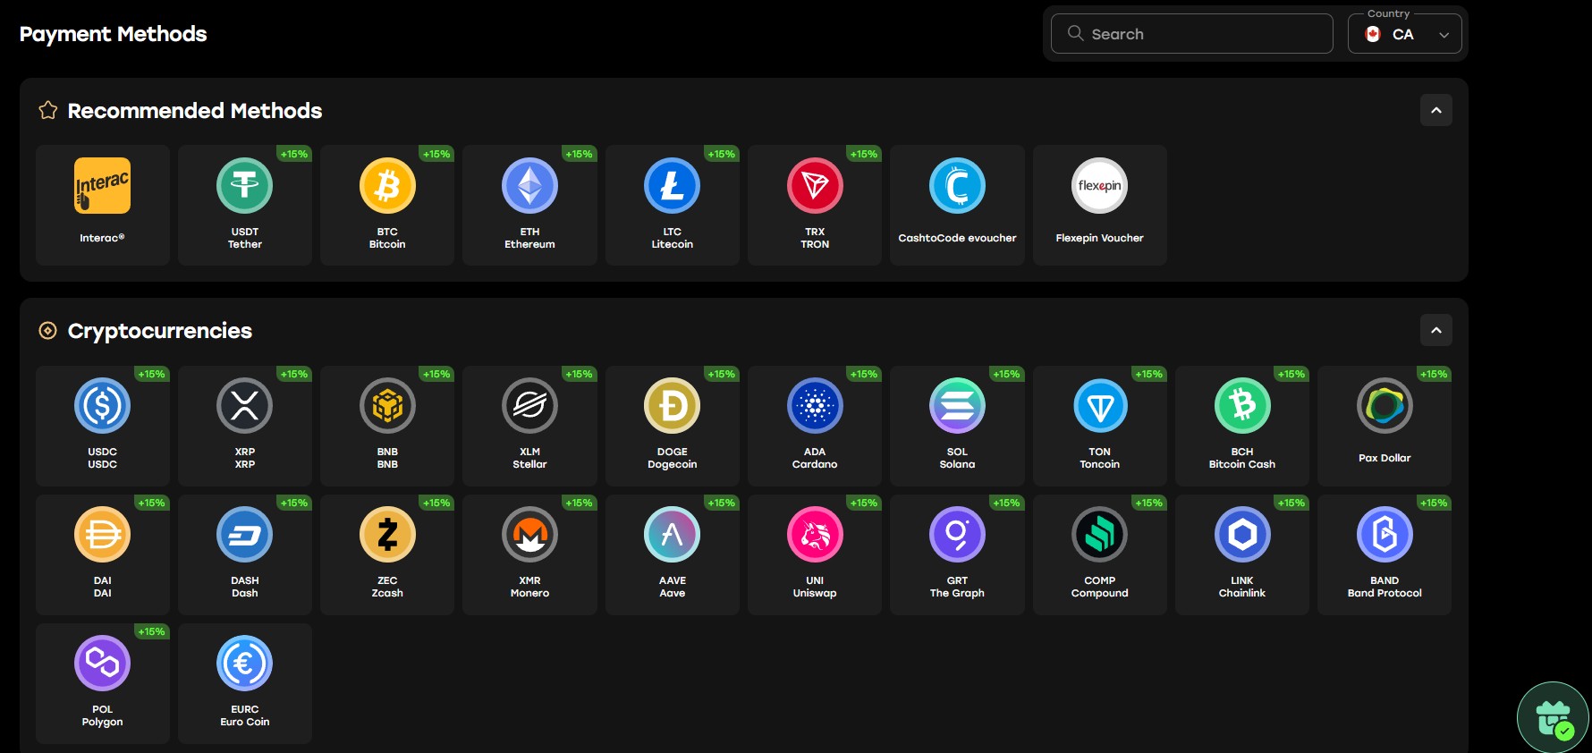
Task: Open the CashtoCode evoucher option
Action: click(x=957, y=205)
